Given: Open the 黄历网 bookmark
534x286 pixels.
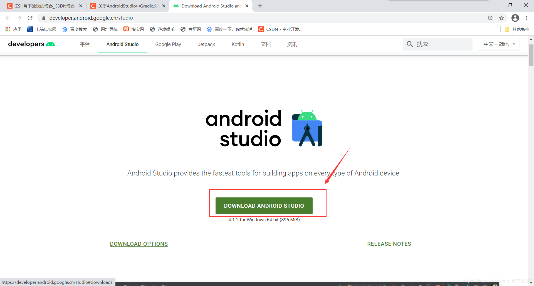Looking at the screenshot, I should pyautogui.click(x=191, y=29).
